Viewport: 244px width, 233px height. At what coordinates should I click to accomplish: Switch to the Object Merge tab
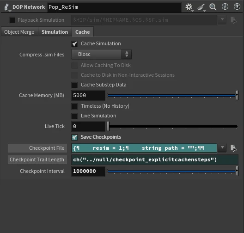pyautogui.click(x=19, y=32)
